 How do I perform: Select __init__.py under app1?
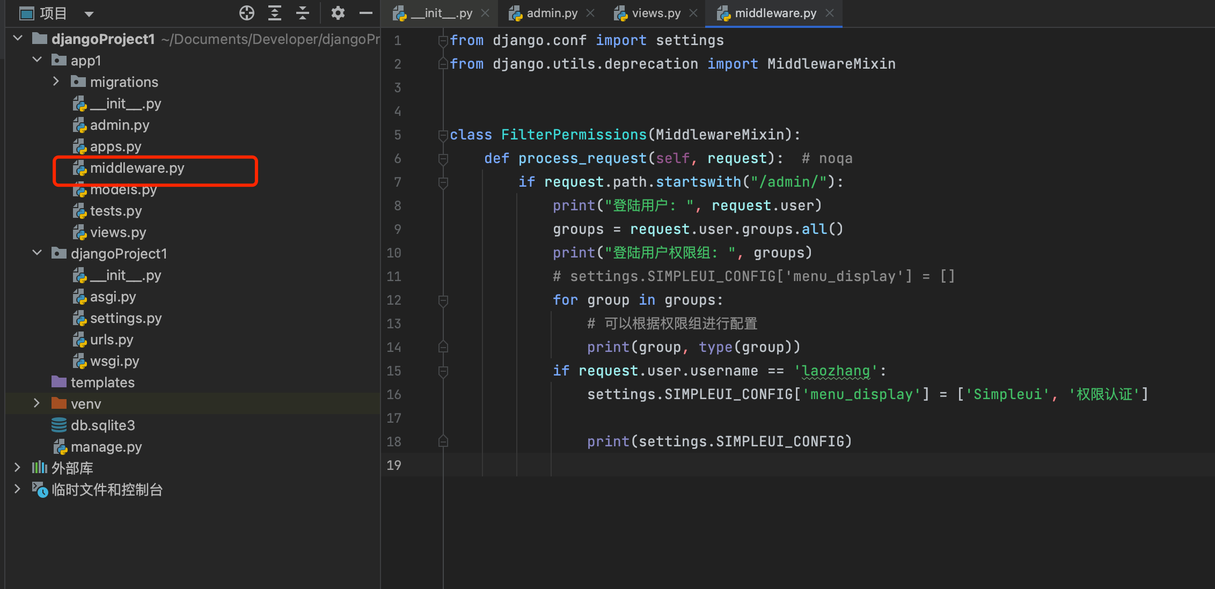(x=126, y=104)
